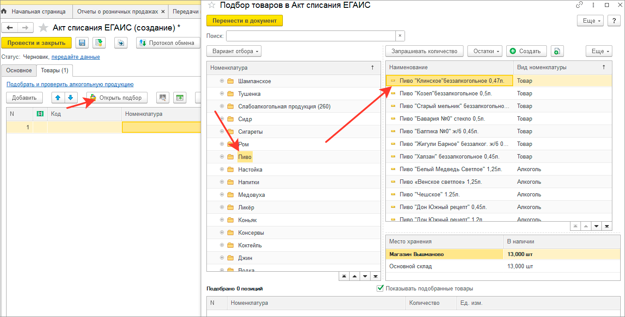Click the Создать button
Image resolution: width=625 pixels, height=317 pixels.
[x=526, y=51]
